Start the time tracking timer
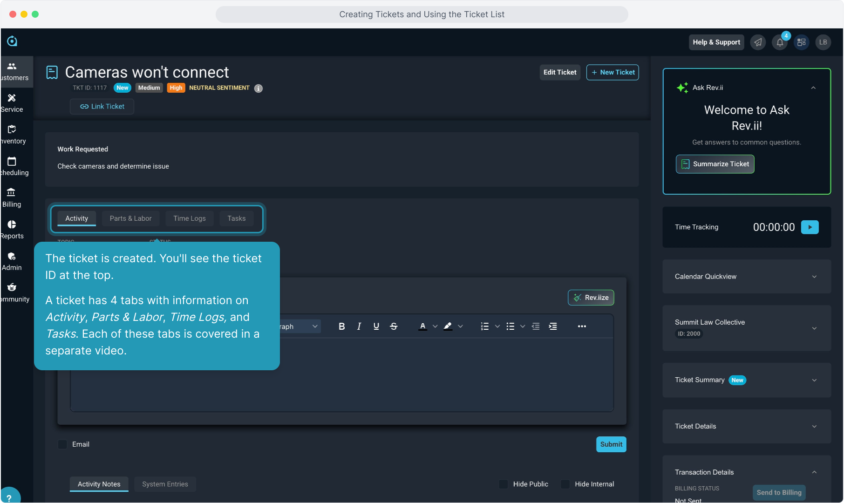This screenshot has width=844, height=503. pyautogui.click(x=810, y=227)
